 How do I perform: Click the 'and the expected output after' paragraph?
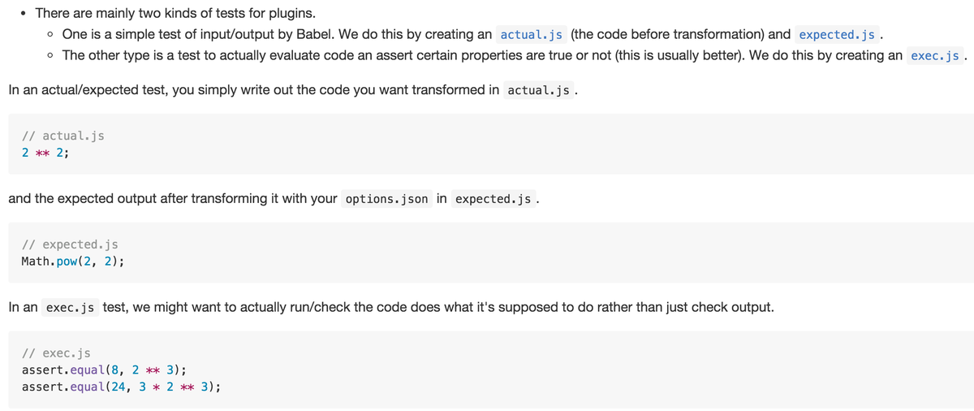point(172,198)
